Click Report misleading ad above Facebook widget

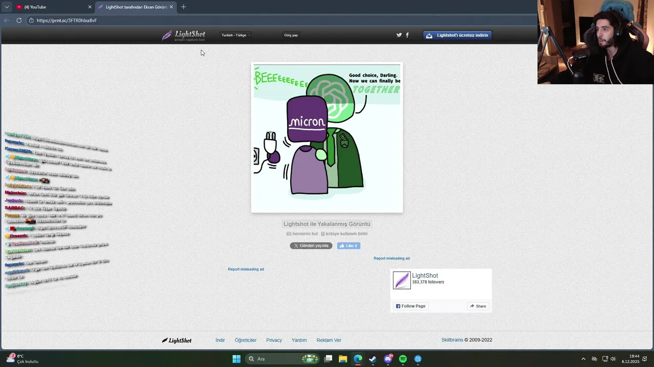point(391,258)
